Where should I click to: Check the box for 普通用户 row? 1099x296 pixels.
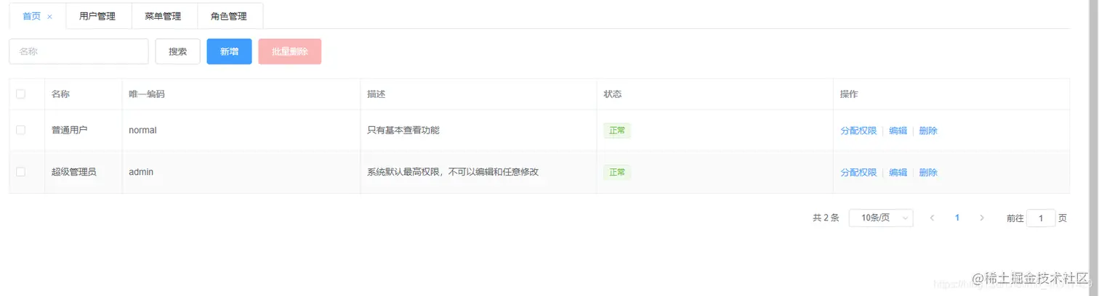pos(20,130)
